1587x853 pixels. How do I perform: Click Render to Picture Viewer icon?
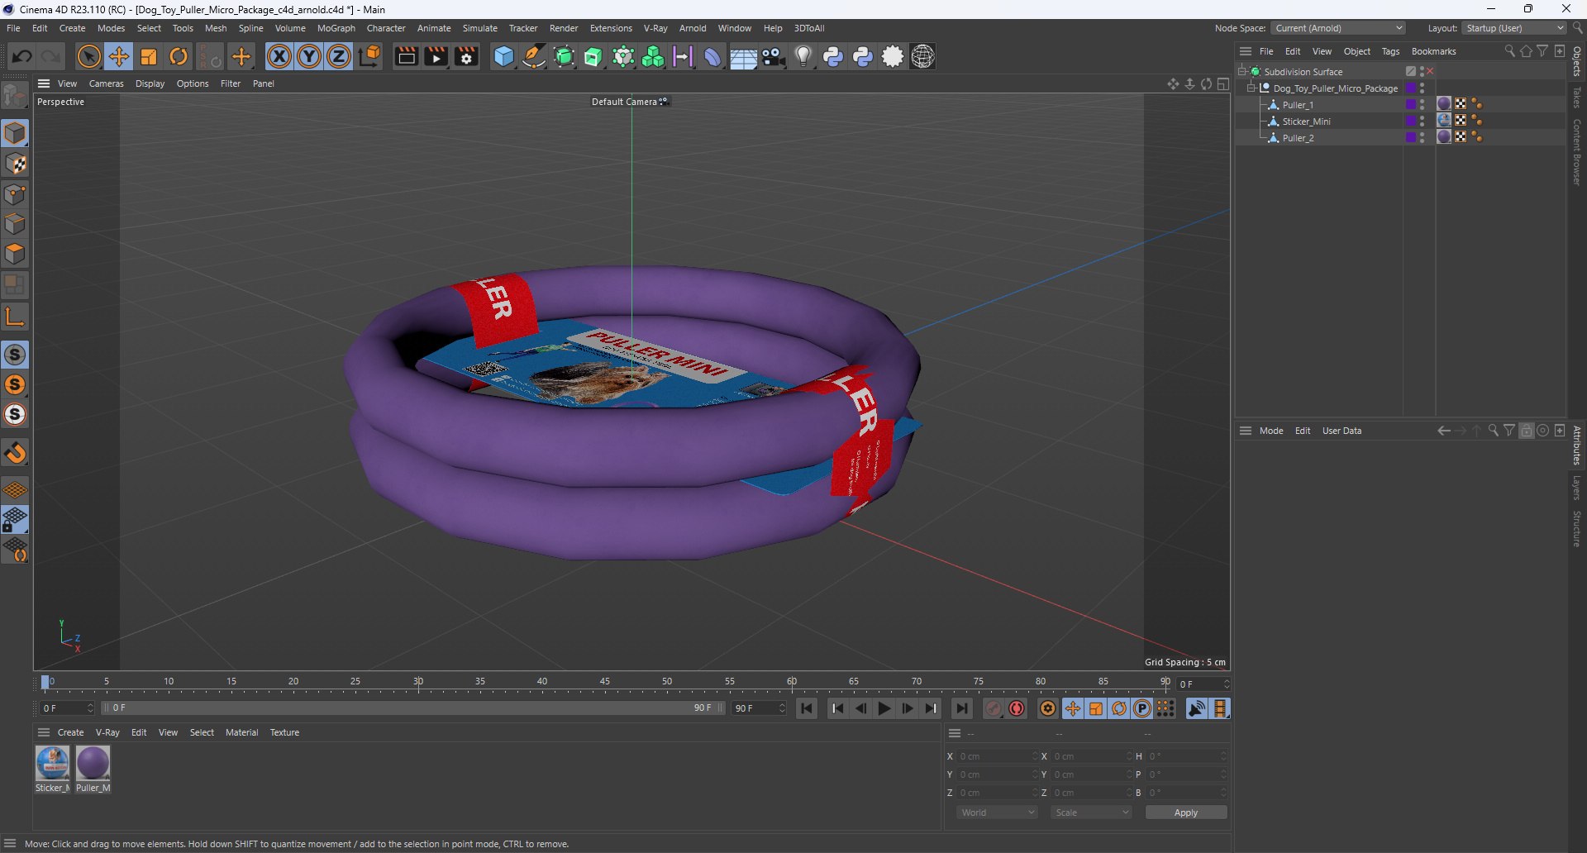[x=436, y=56]
